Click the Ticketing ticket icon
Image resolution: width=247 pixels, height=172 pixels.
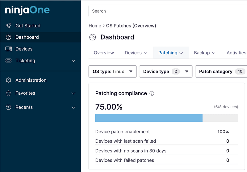9,60
